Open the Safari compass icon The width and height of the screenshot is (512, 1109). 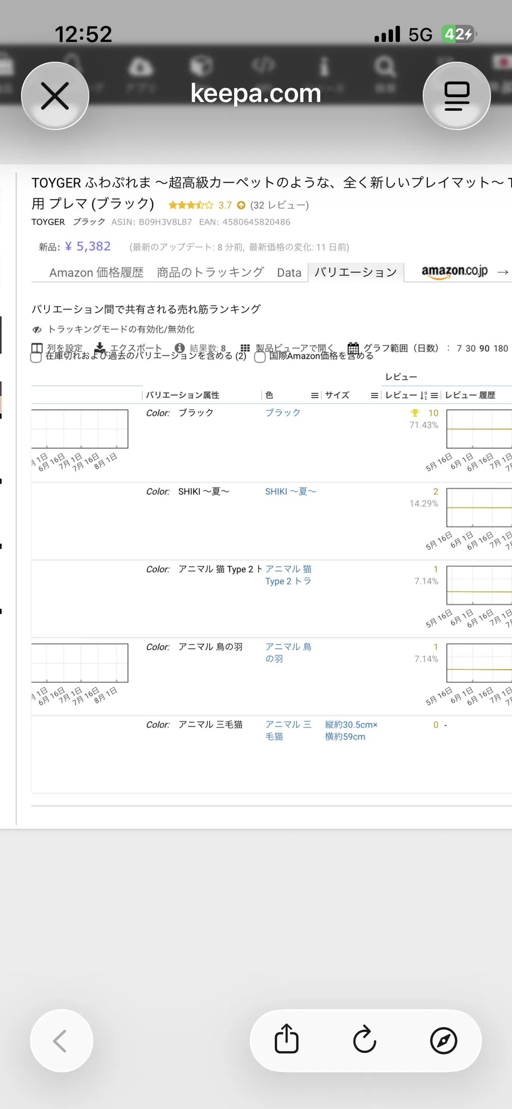tap(444, 1041)
